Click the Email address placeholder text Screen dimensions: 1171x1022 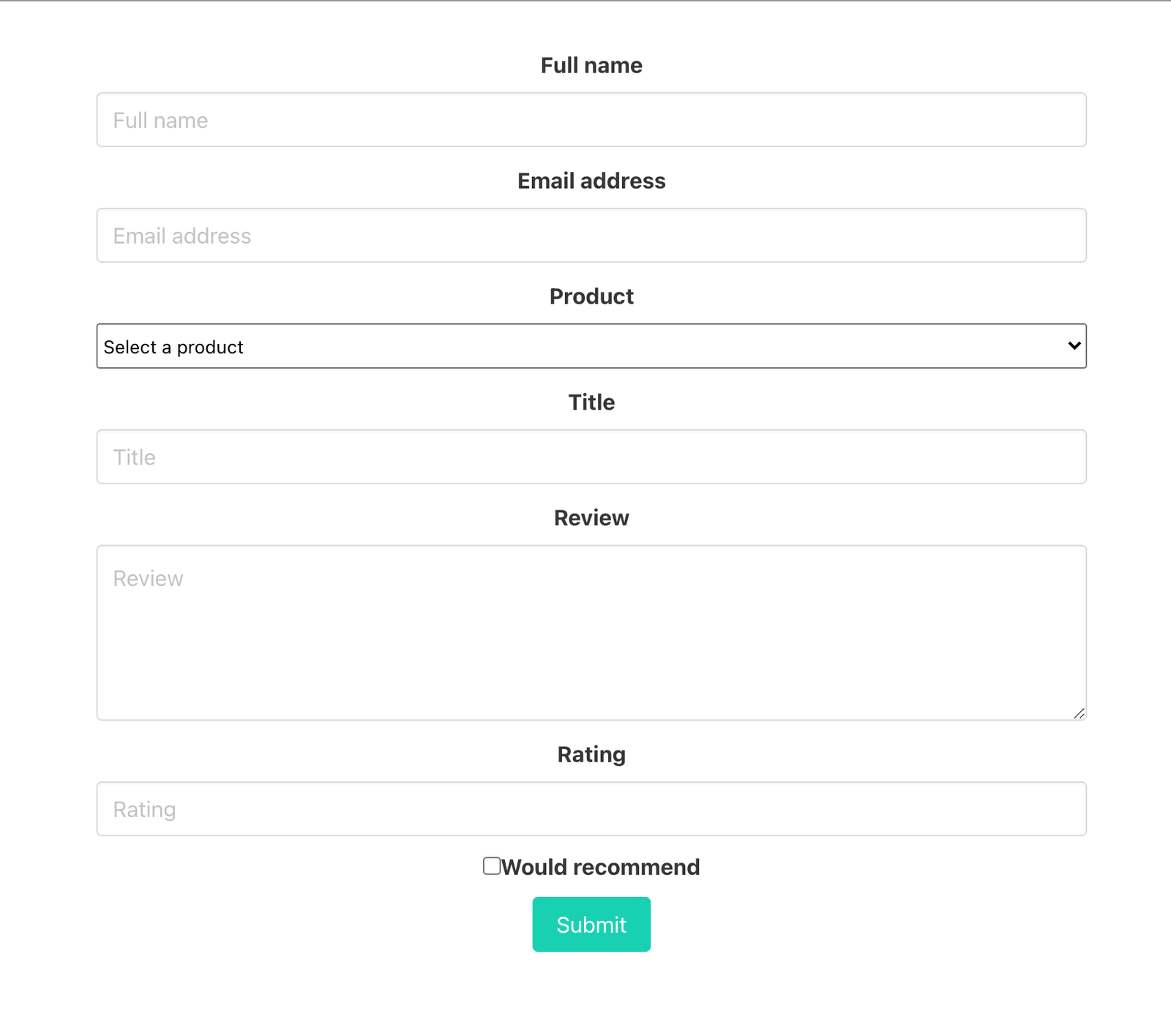tap(182, 236)
